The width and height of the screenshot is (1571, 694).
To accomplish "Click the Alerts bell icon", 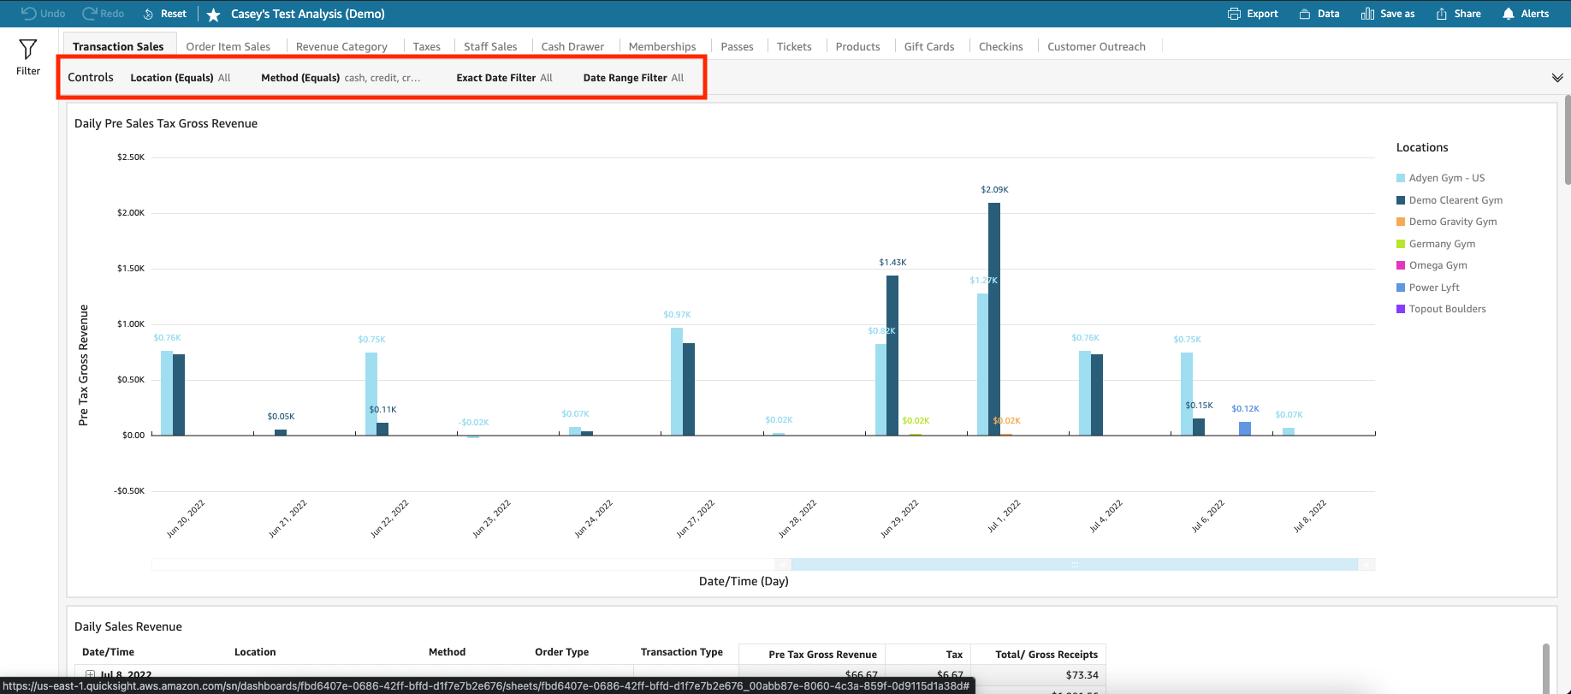I will click(1509, 14).
